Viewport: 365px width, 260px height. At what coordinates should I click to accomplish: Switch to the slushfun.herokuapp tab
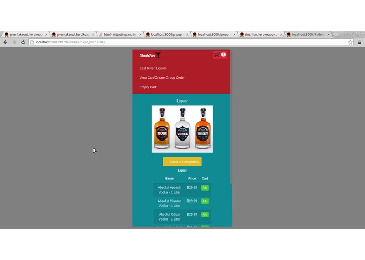click(x=260, y=34)
